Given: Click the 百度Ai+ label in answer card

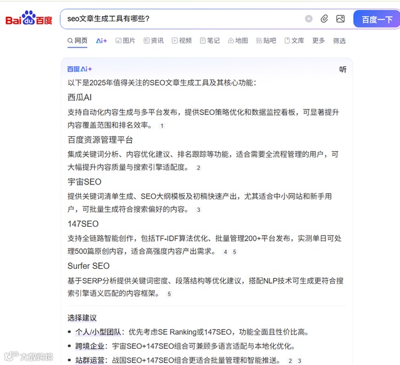Looking at the screenshot, I should 79,69.
